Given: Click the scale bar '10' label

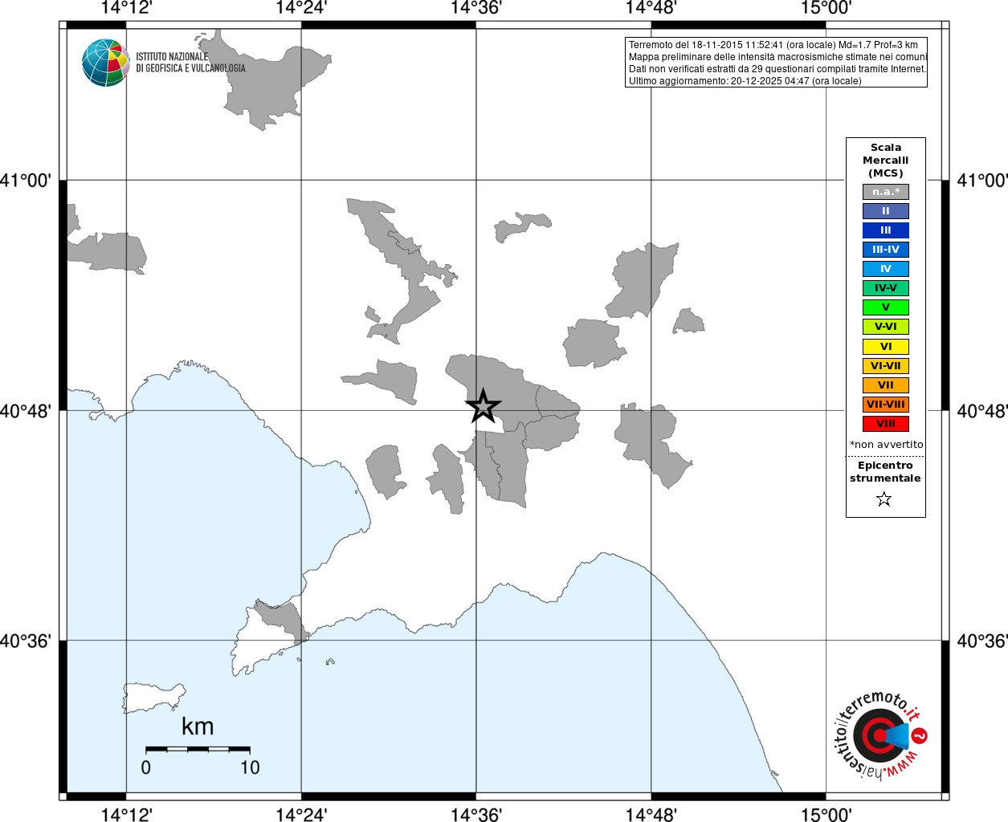Looking at the screenshot, I should tap(250, 767).
